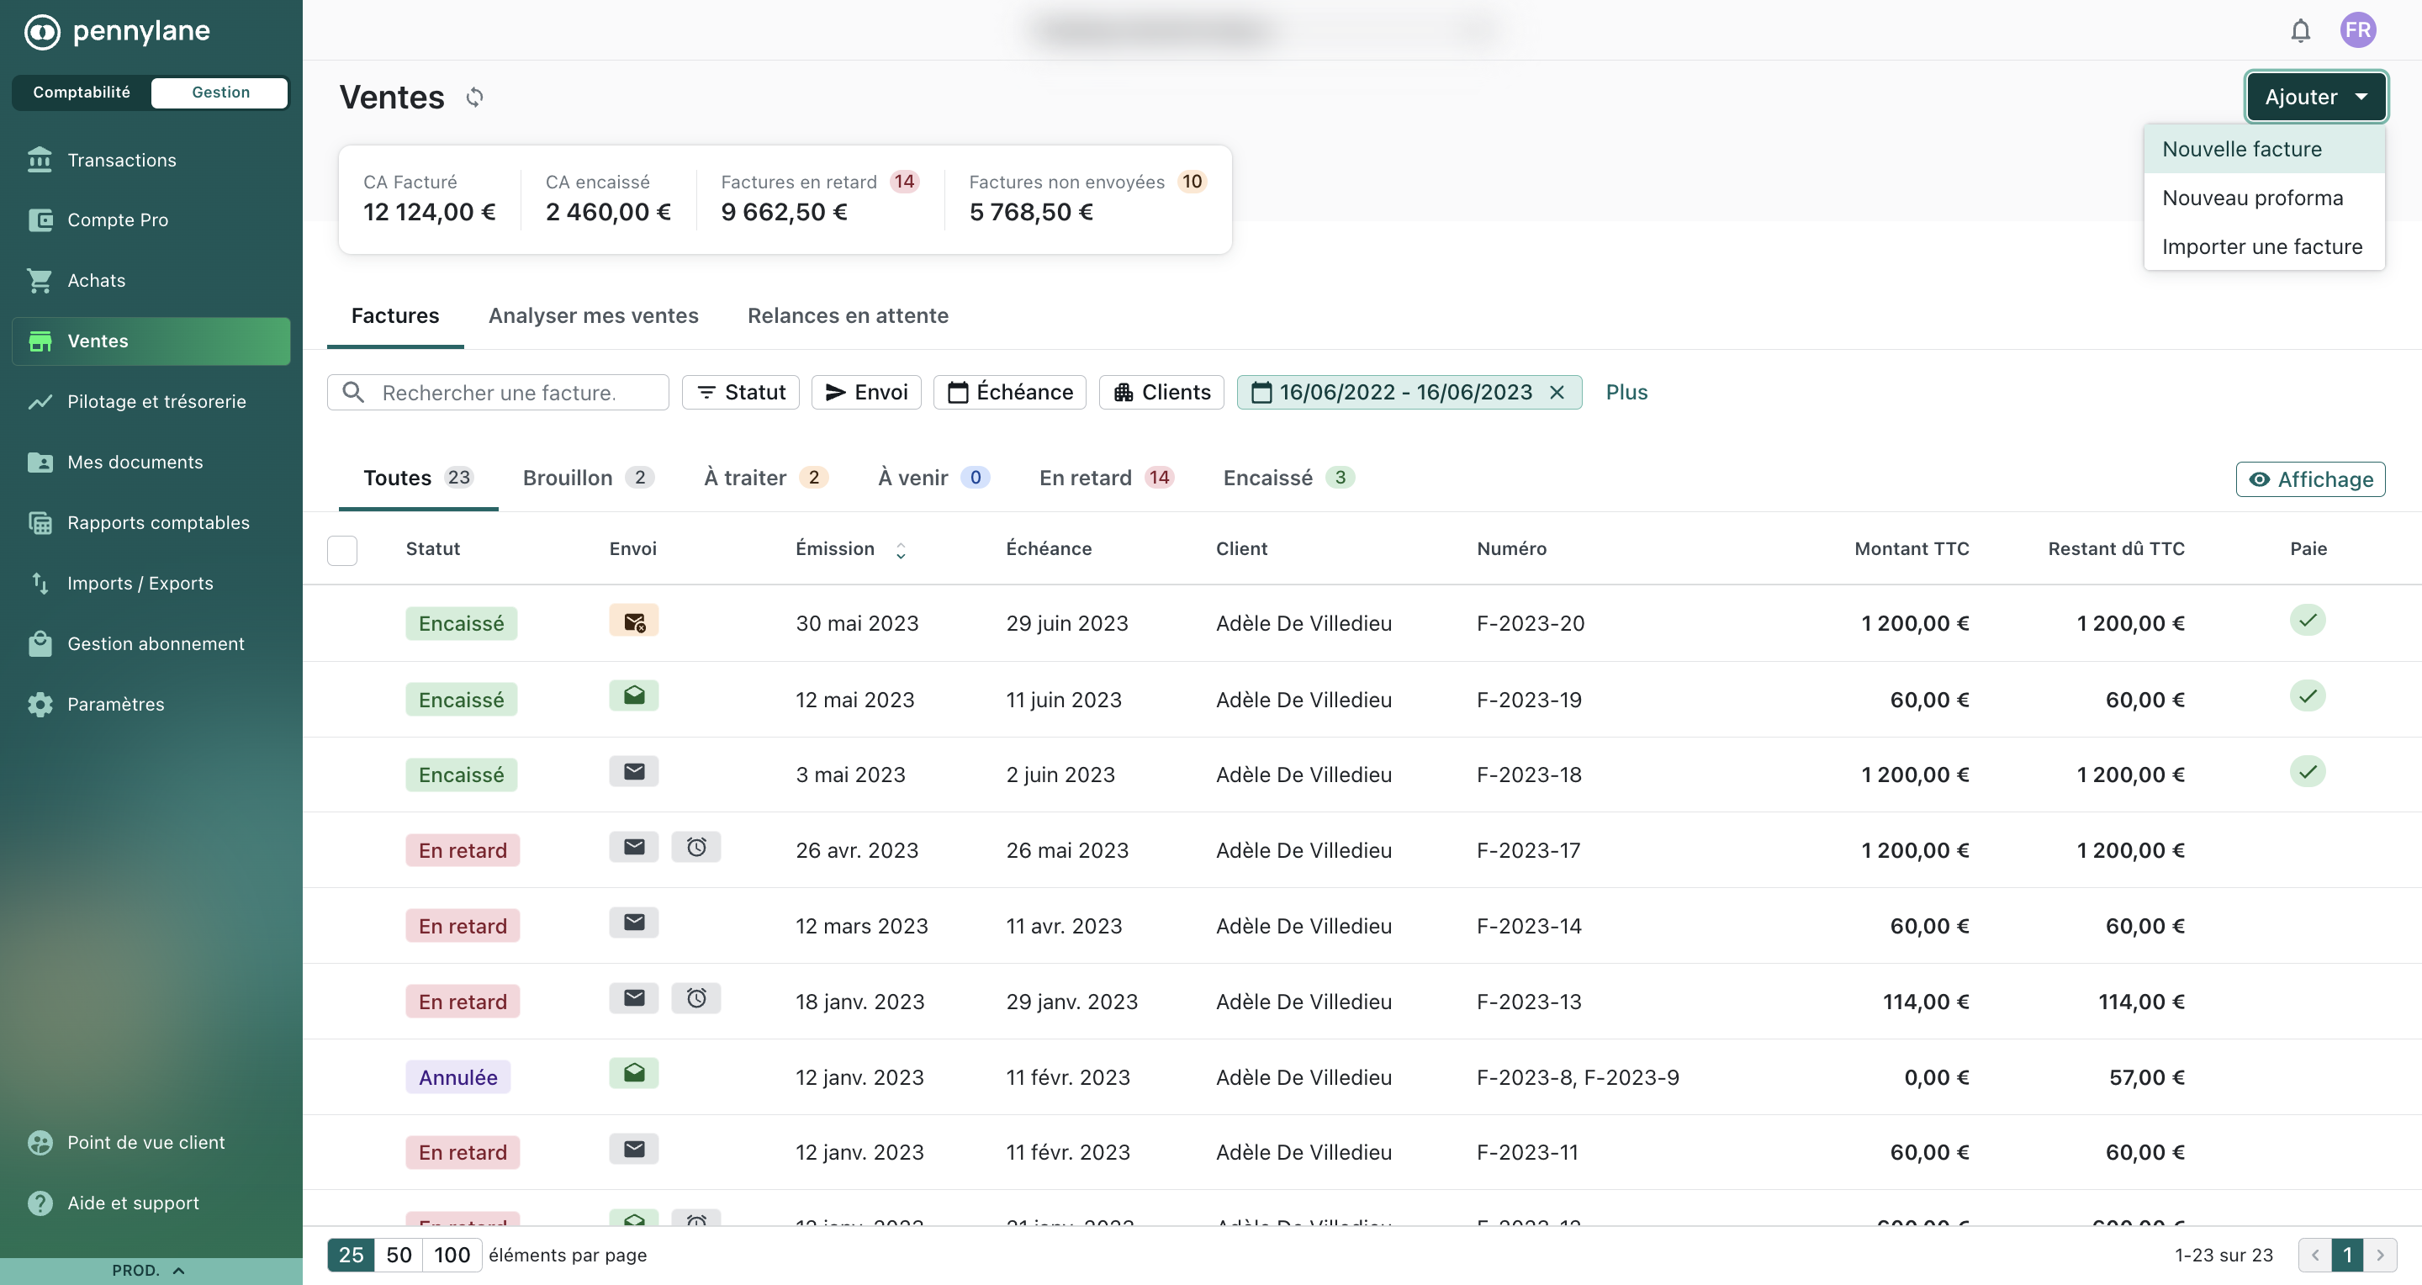Select the Encaissé status tab

tap(1288, 478)
